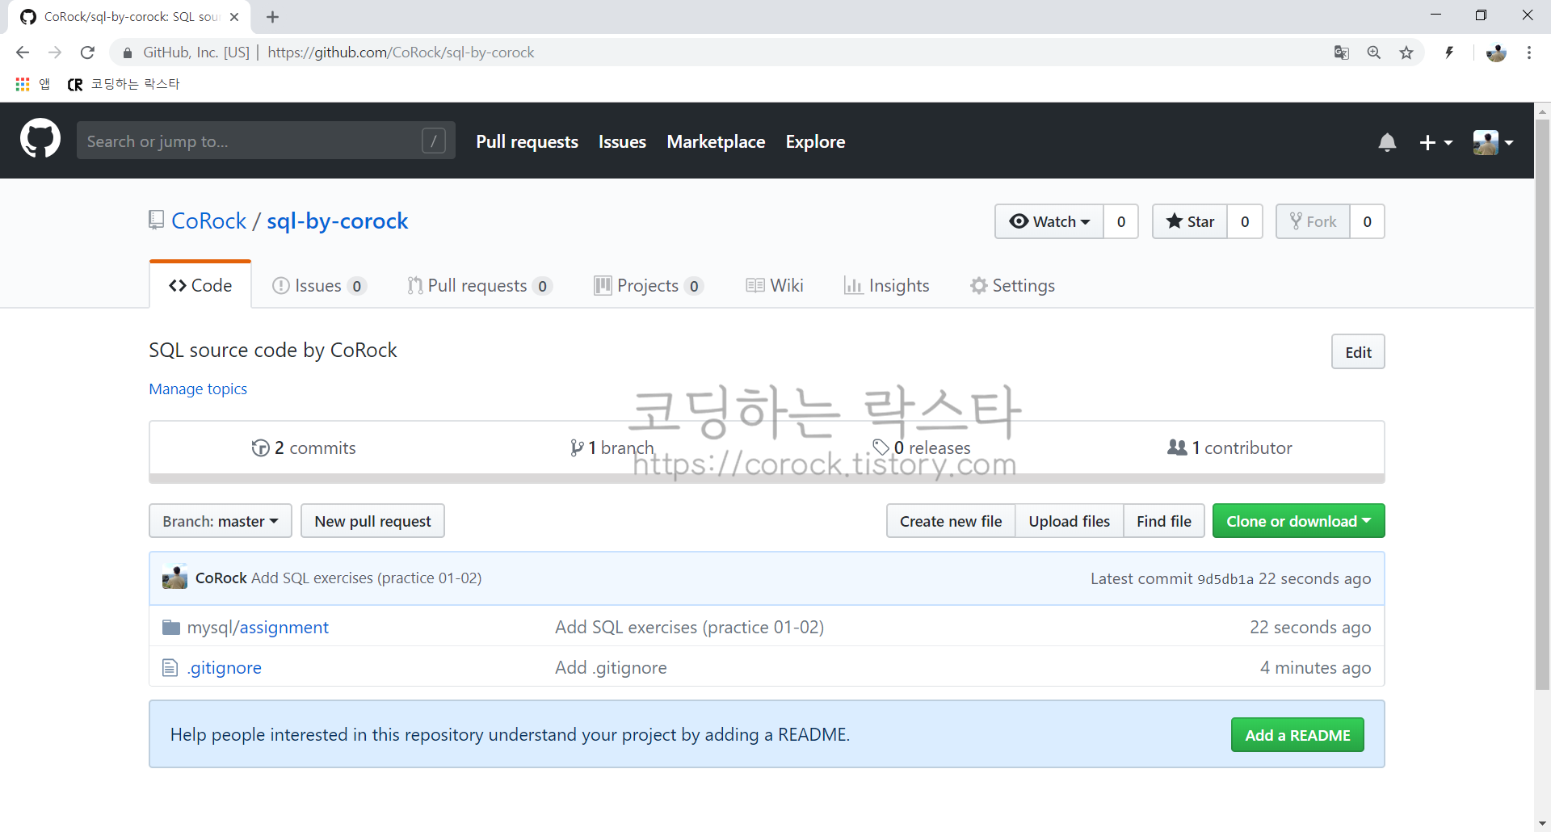
Task: Open the Chrome three-dot menu
Action: pyautogui.click(x=1529, y=53)
